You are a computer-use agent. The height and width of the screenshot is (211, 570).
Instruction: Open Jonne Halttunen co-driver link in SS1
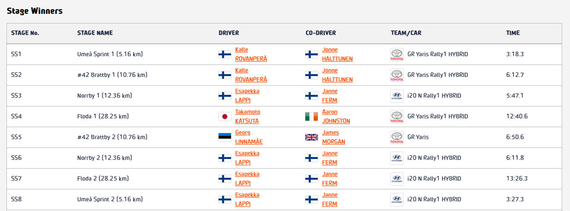point(338,54)
